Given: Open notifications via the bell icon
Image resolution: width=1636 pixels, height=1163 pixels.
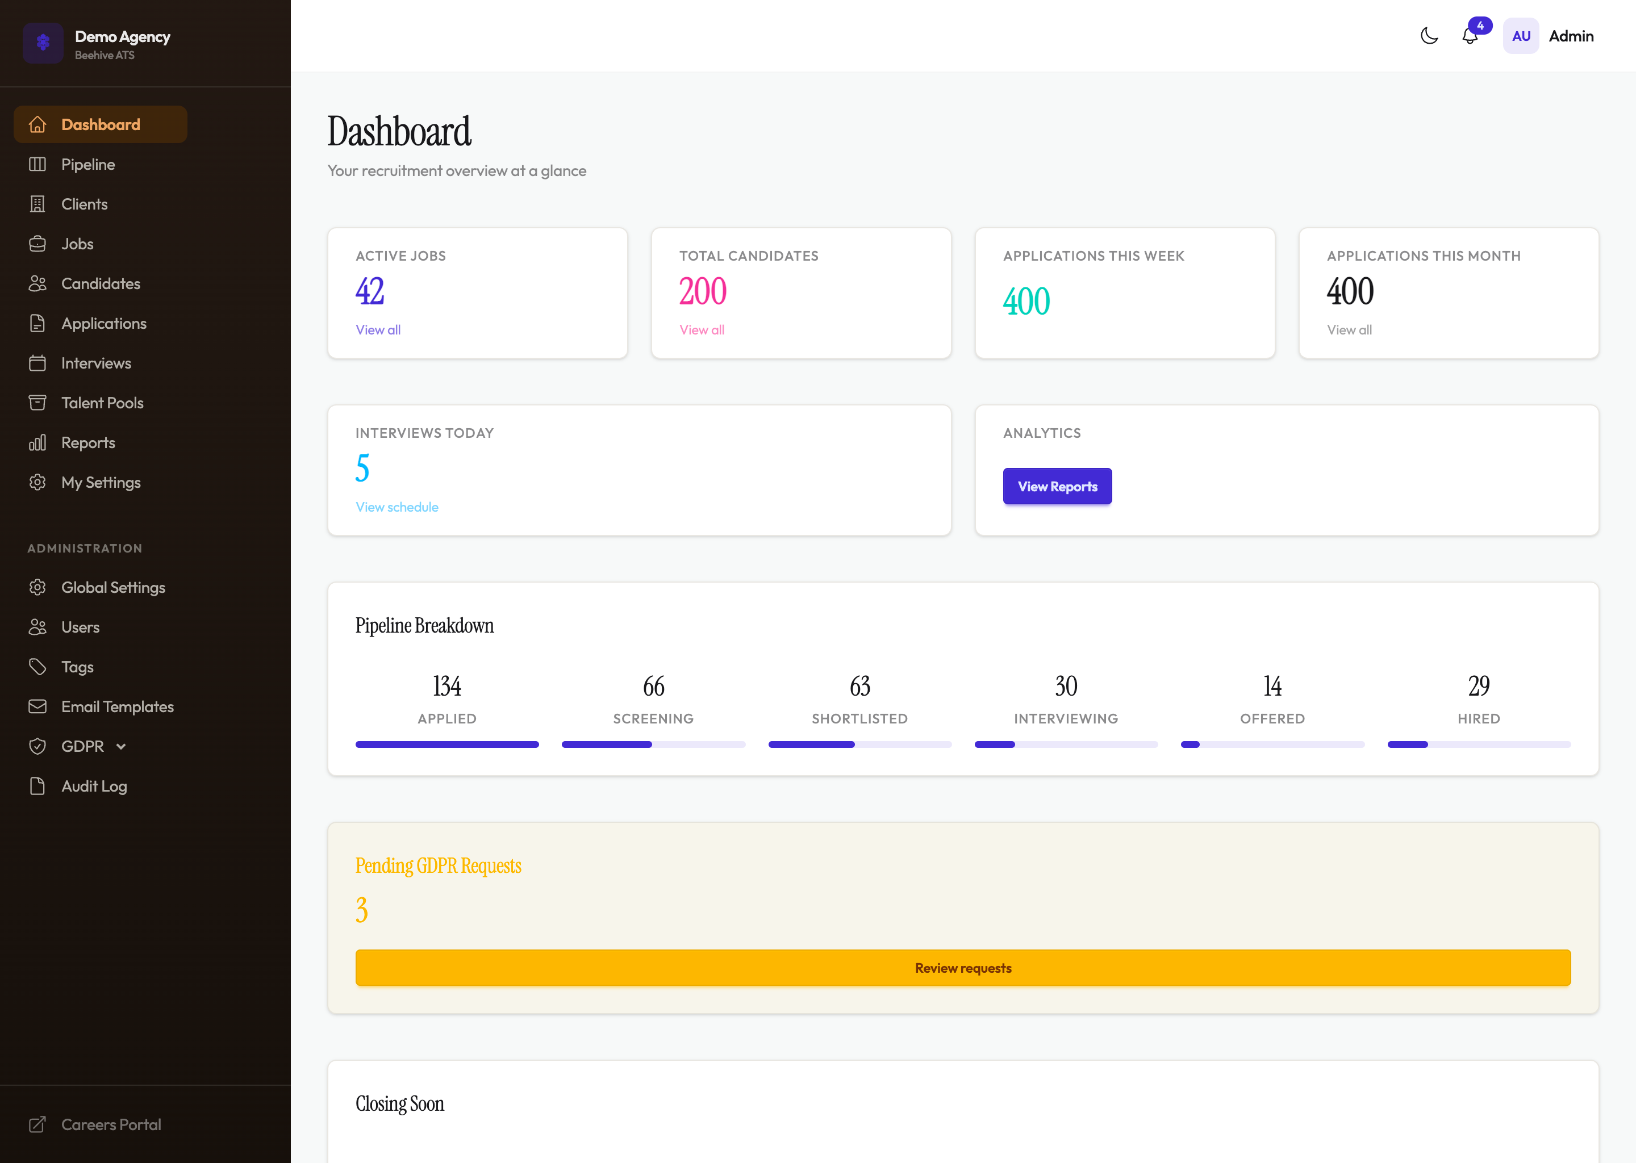Looking at the screenshot, I should pyautogui.click(x=1470, y=36).
